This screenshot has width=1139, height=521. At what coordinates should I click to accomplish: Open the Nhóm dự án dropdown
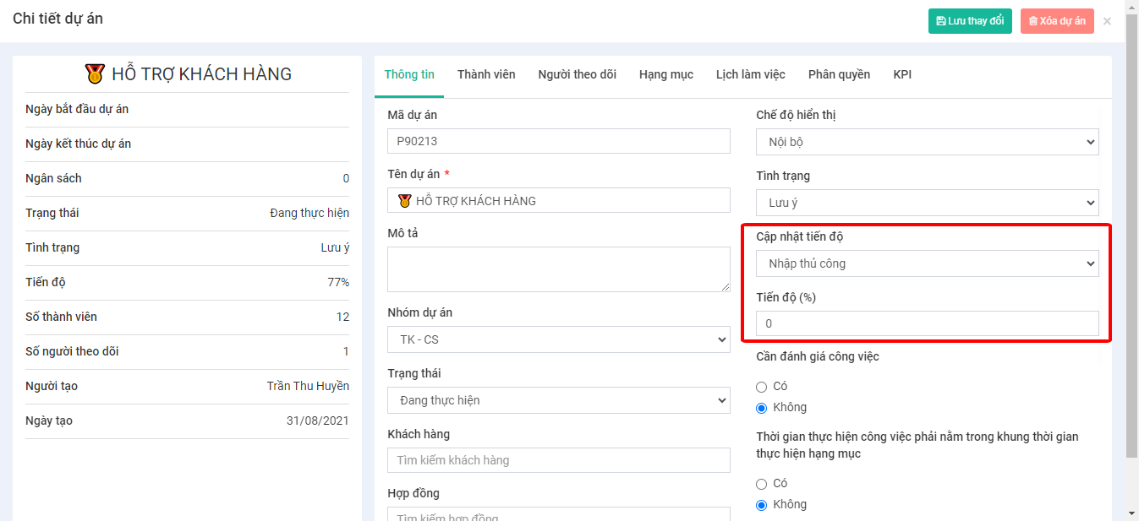point(558,339)
